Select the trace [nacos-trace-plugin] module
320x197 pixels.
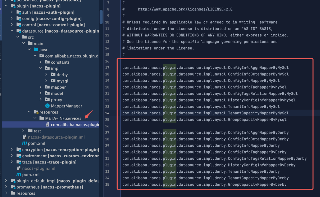point(49,162)
